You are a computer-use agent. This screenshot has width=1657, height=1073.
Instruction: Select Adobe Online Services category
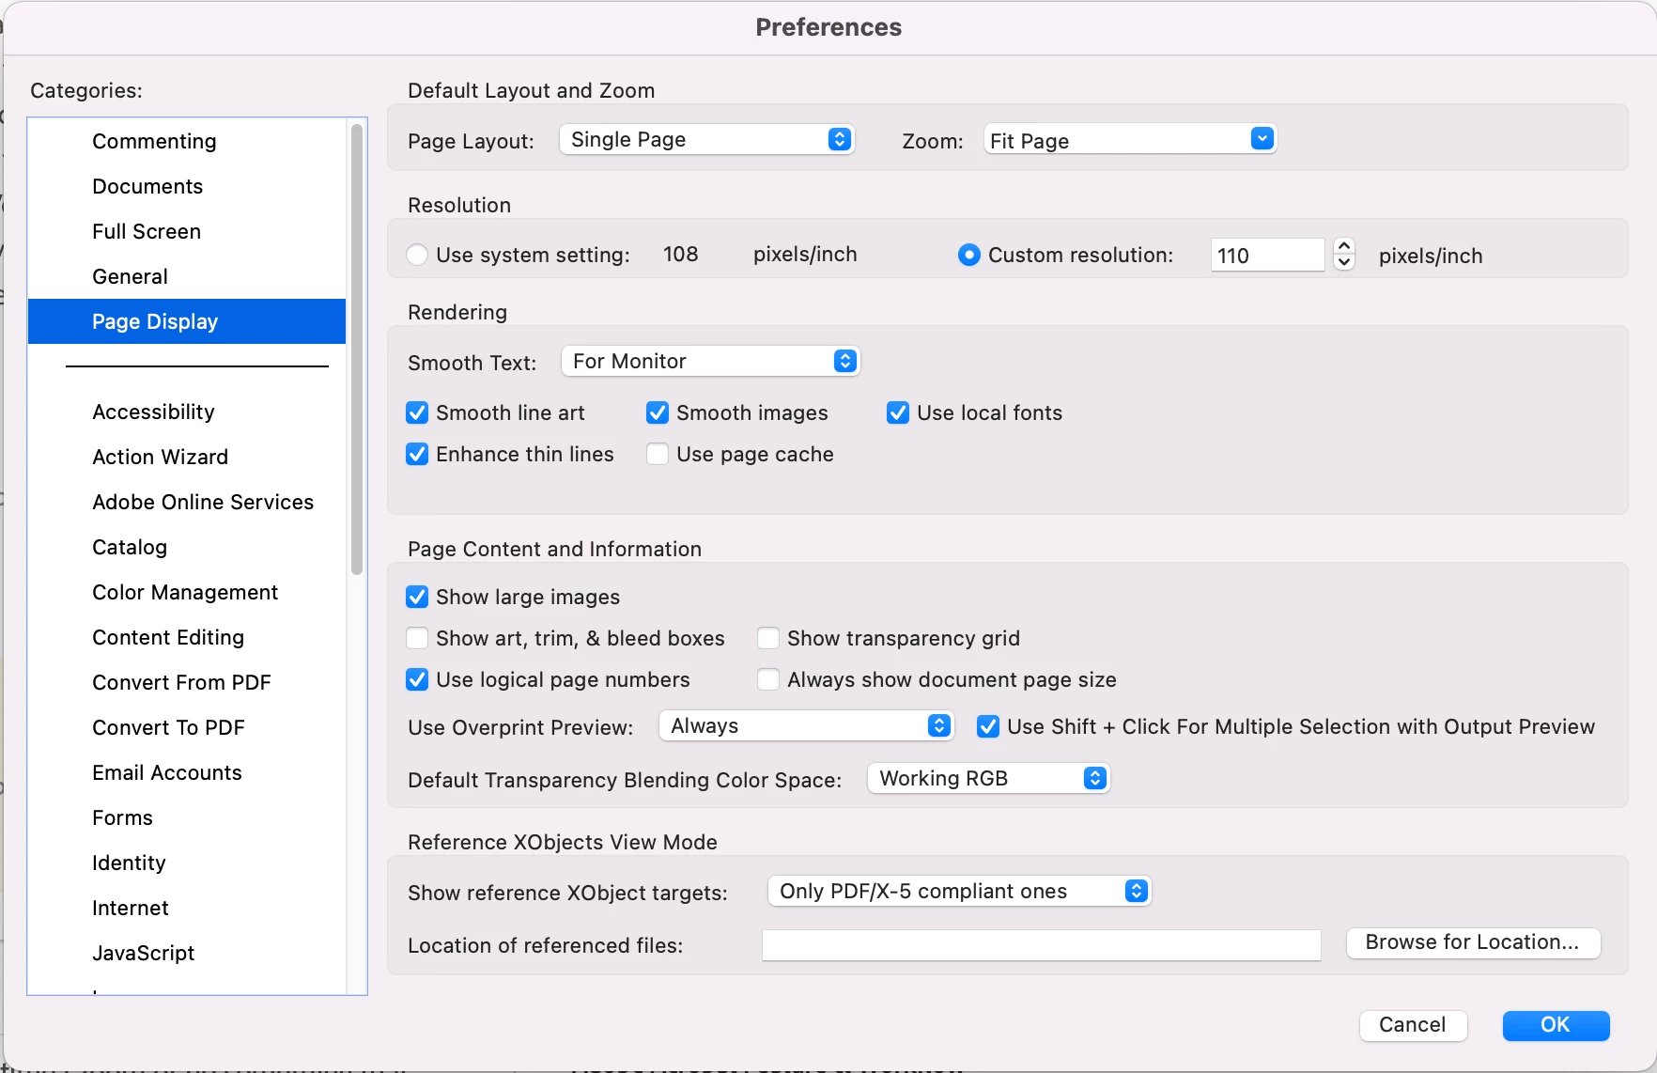[187, 502]
